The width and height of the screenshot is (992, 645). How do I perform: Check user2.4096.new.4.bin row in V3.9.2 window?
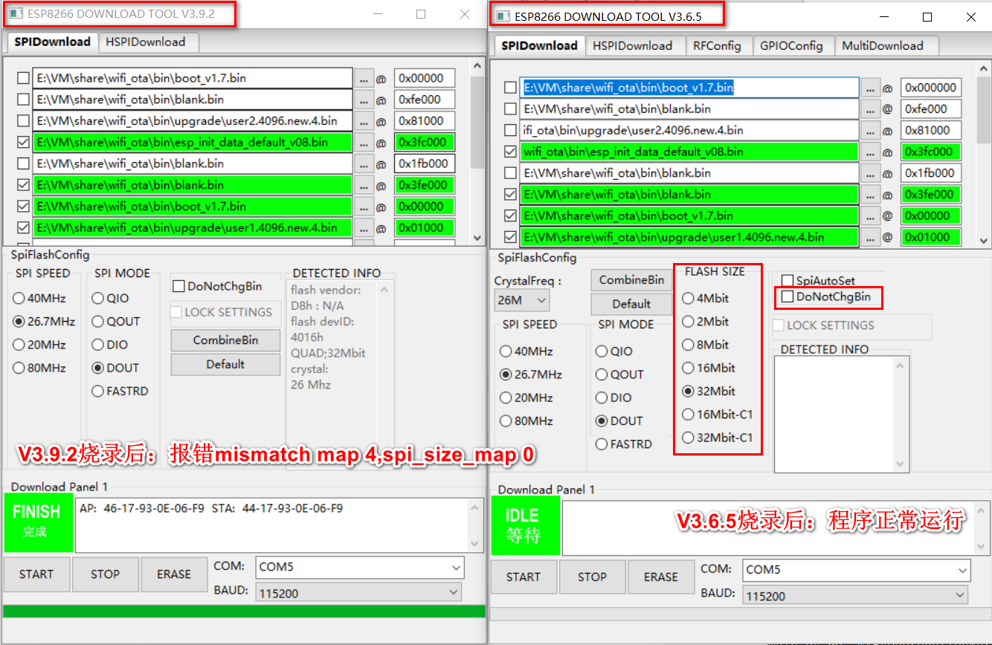pyautogui.click(x=24, y=121)
